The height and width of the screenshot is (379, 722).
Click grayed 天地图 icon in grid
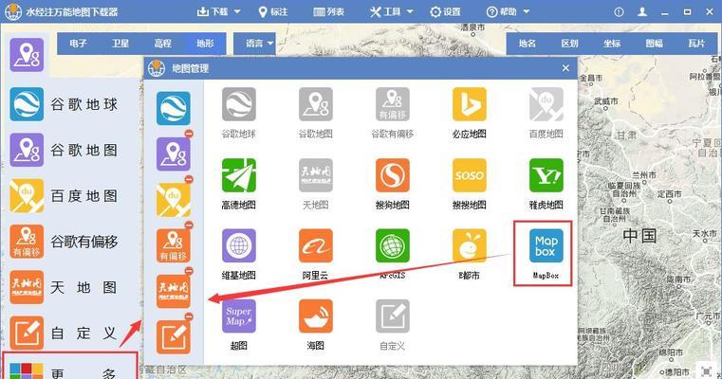315,175
